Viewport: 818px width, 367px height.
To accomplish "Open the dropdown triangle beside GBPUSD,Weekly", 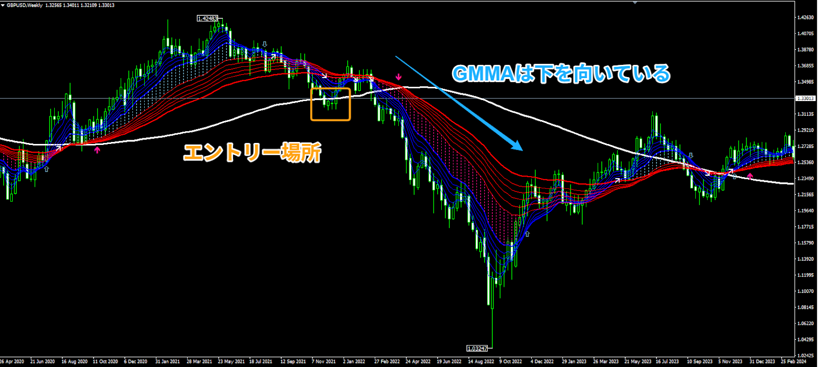I will point(3,5).
